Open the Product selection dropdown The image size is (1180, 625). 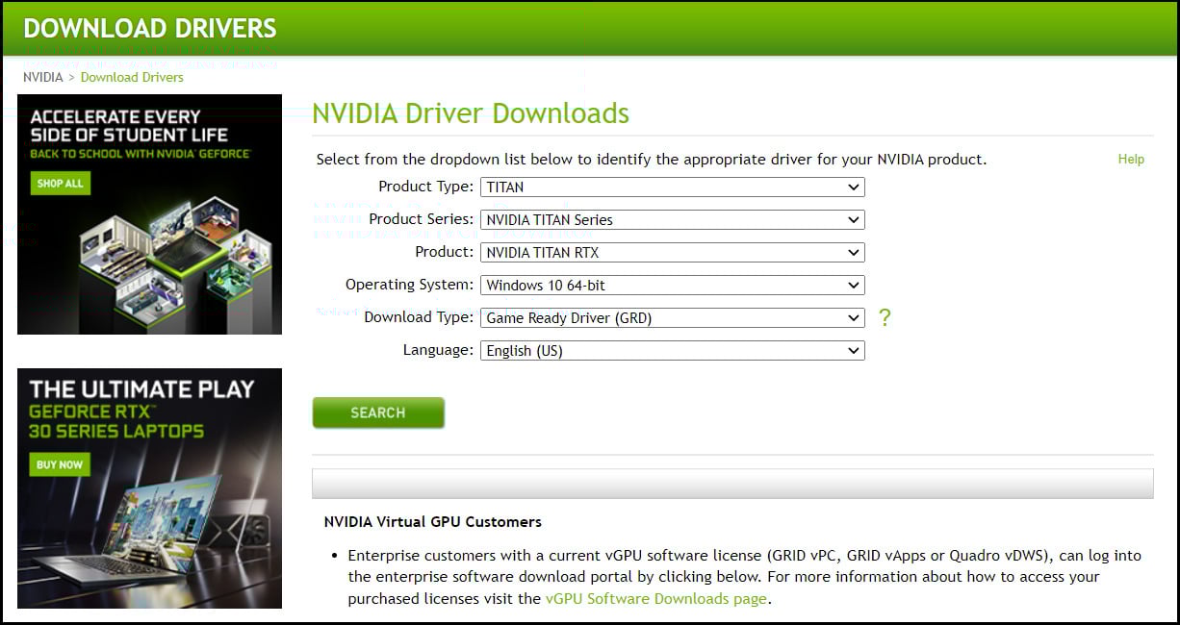(671, 252)
